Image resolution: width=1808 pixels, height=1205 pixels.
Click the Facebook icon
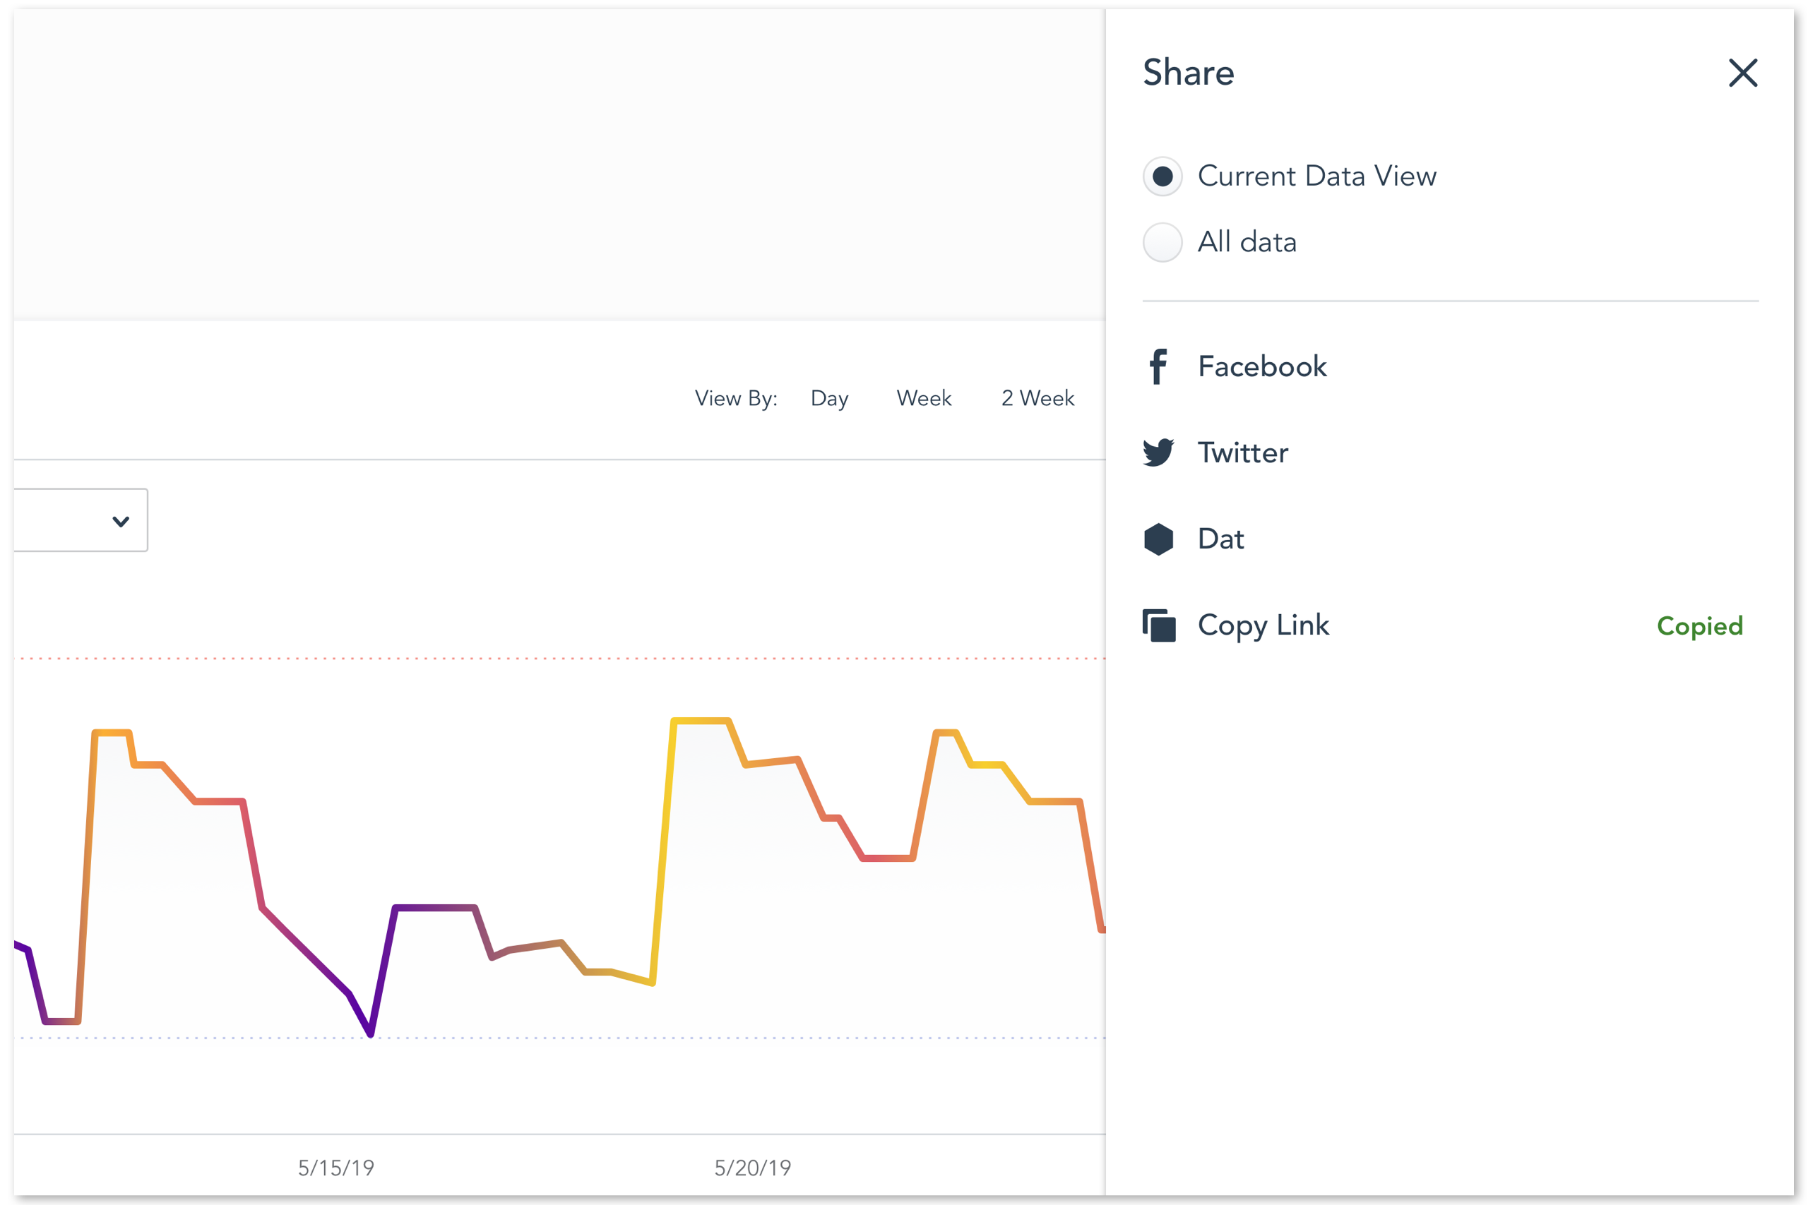coord(1158,366)
